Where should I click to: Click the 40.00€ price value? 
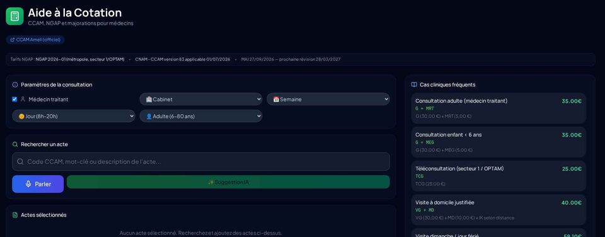[572, 202]
